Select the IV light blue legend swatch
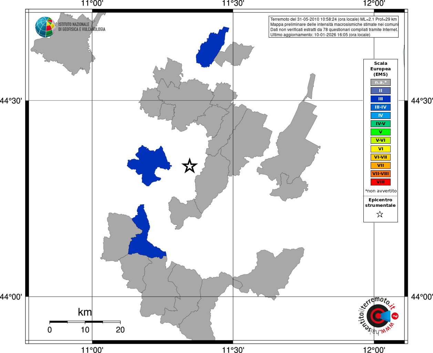The image size is (433, 353). click(x=381, y=115)
